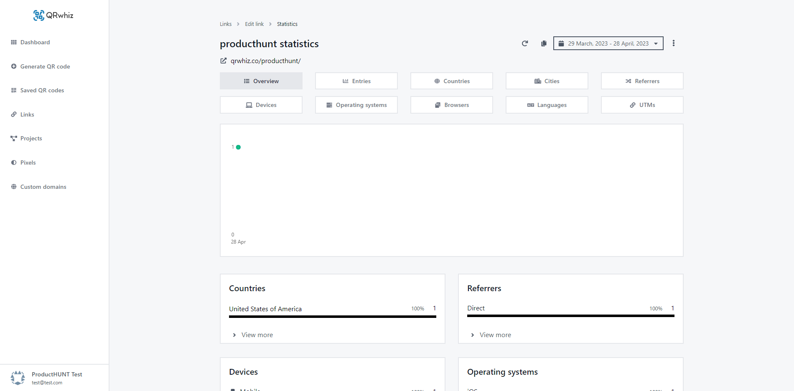This screenshot has height=391, width=794.
Task: Switch to the Referrers tab
Action: pos(642,81)
